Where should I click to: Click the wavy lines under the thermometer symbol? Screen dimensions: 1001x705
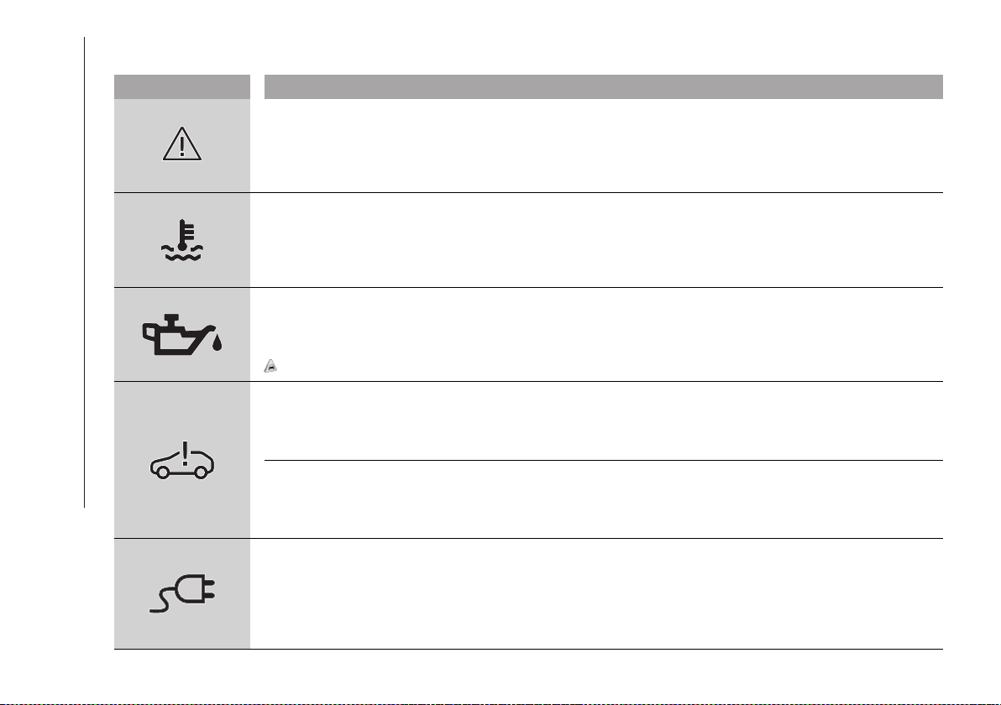tap(182, 253)
